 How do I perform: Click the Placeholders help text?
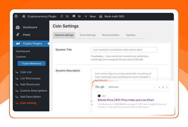120,58
